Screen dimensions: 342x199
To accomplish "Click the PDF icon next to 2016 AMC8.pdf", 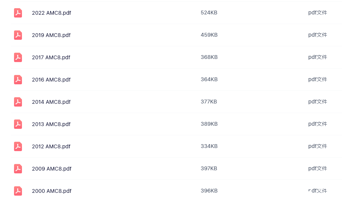I will click(18, 79).
